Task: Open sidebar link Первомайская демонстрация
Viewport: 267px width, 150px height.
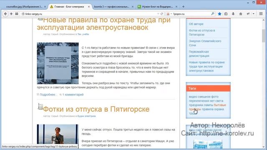Action: click(199, 54)
